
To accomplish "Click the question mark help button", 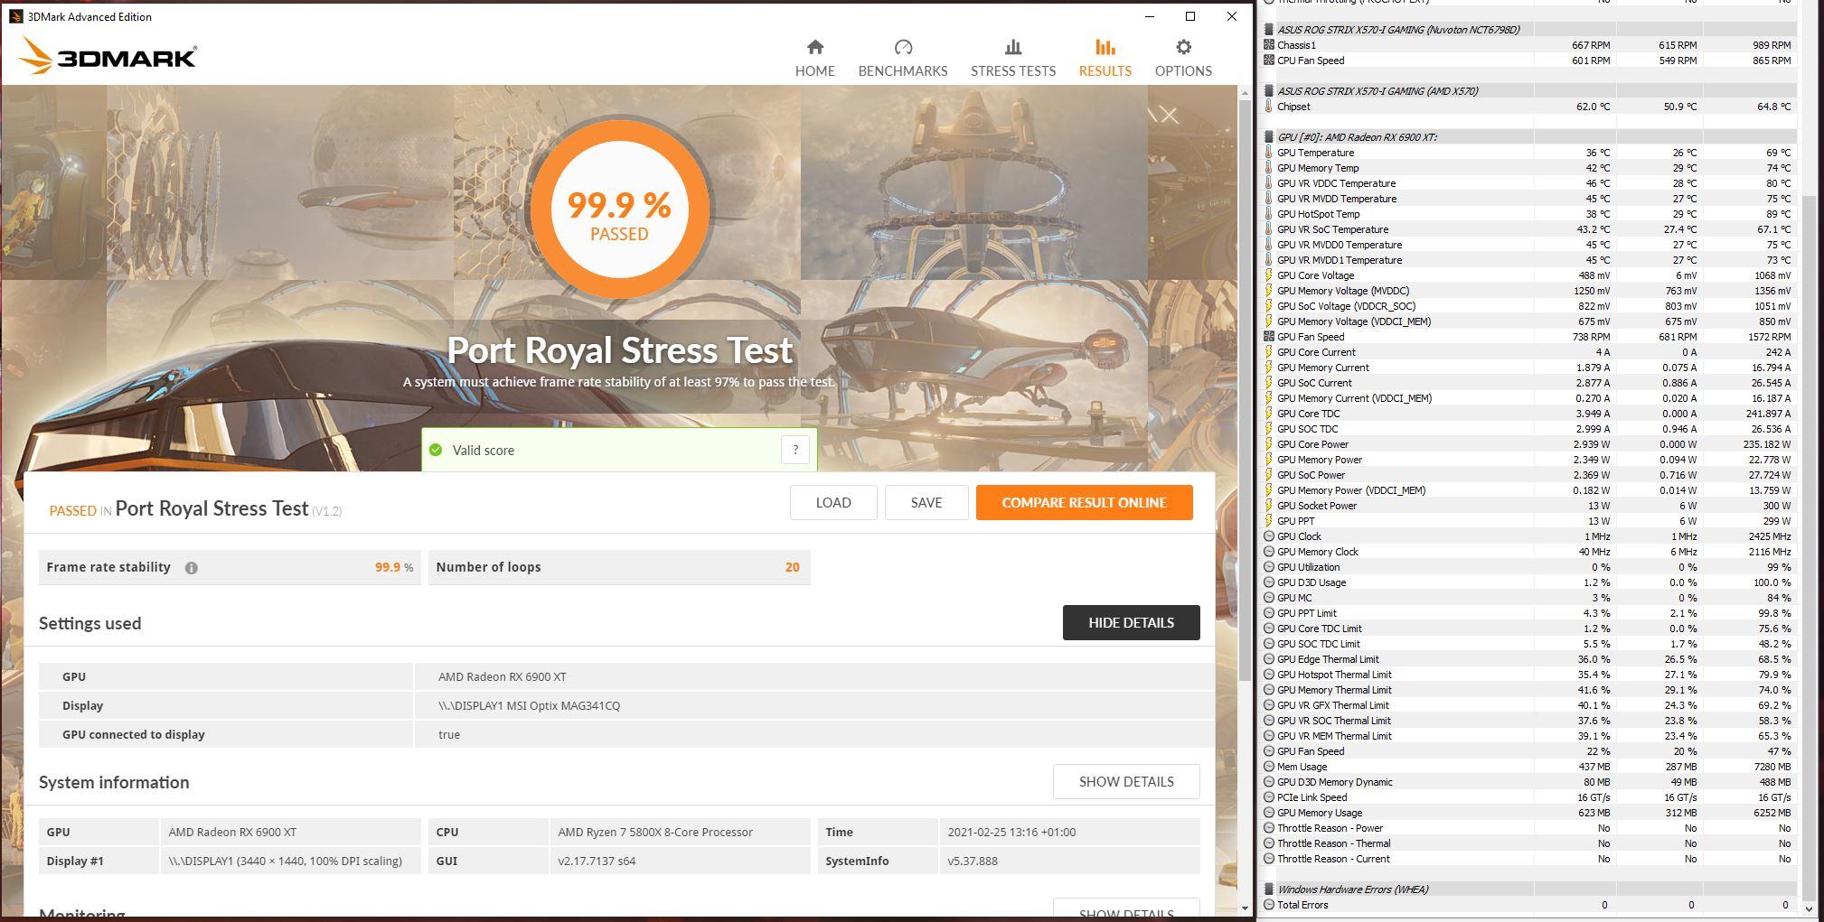I will [795, 450].
